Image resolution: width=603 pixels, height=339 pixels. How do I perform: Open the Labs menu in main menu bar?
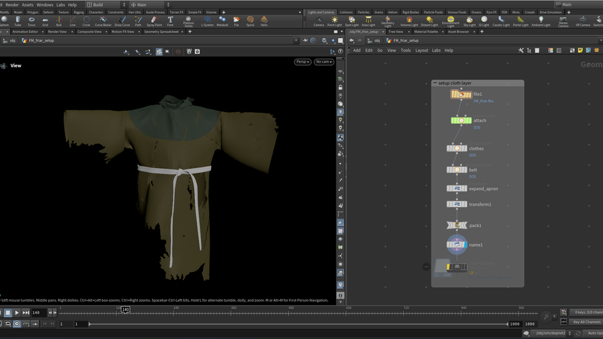(61, 5)
